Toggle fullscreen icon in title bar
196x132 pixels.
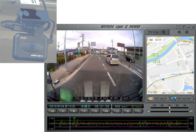178,27
